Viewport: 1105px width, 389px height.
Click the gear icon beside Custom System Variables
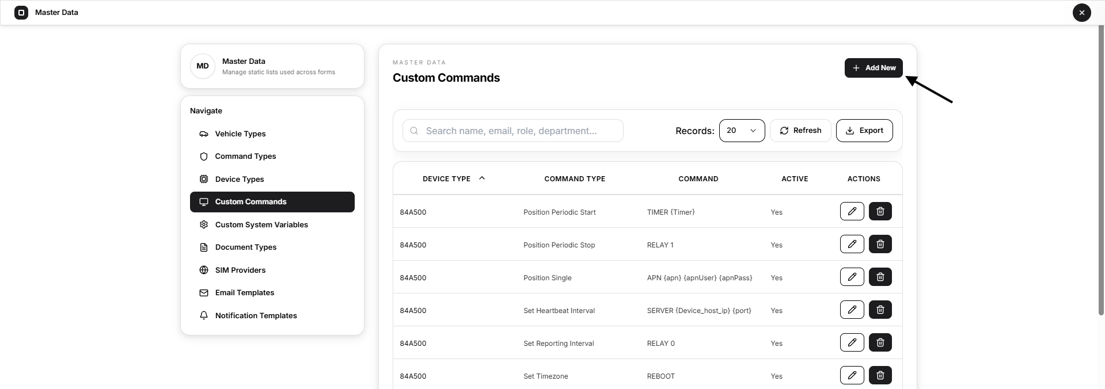204,224
